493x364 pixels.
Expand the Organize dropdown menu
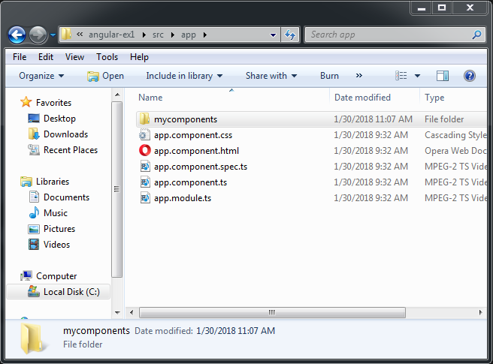tap(41, 76)
